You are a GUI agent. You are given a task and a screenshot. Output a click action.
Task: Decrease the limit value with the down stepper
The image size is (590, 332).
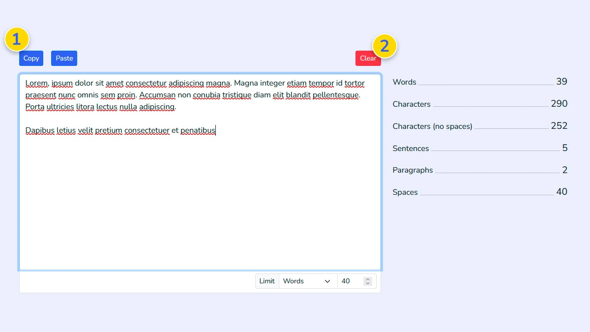pyautogui.click(x=368, y=284)
